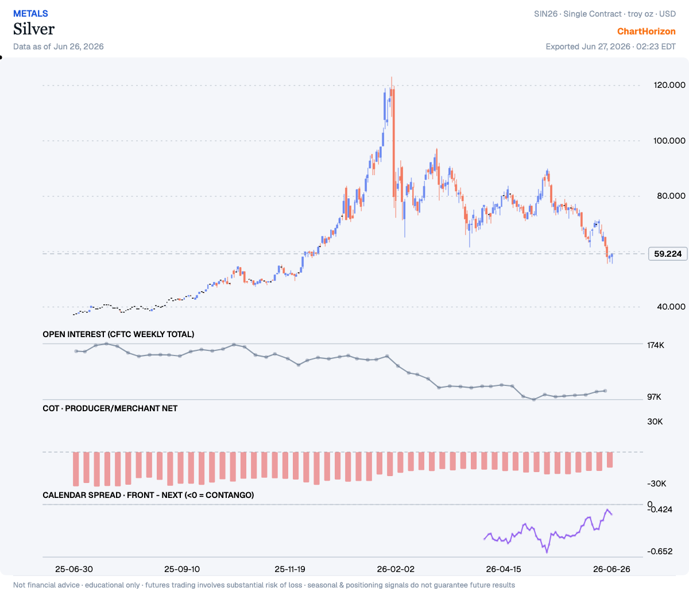
Task: Click the tall red candlestick at the price peak
Action: pos(393,142)
